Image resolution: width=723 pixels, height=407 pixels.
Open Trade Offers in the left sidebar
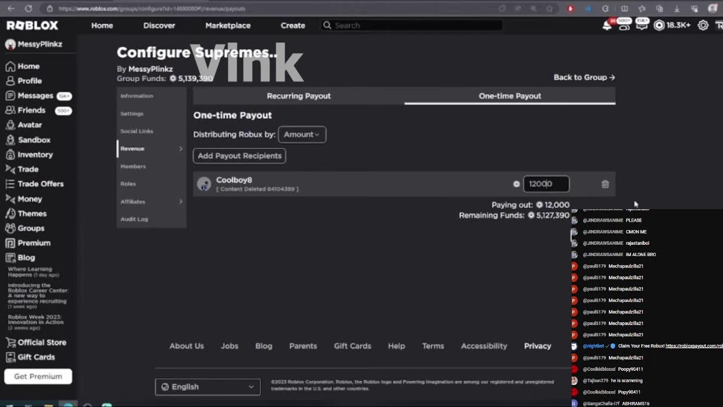pos(34,184)
